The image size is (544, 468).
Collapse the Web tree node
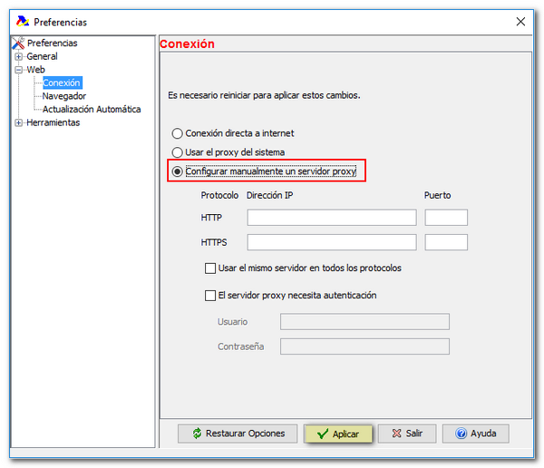click(18, 70)
